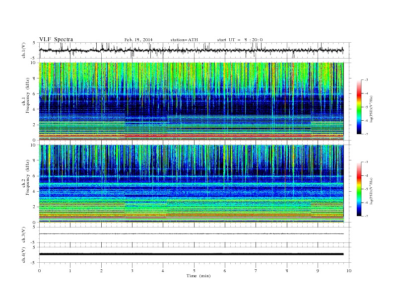The image size is (393, 304).
Task: Click the "4" tick on the time axis
Action: 163,271
